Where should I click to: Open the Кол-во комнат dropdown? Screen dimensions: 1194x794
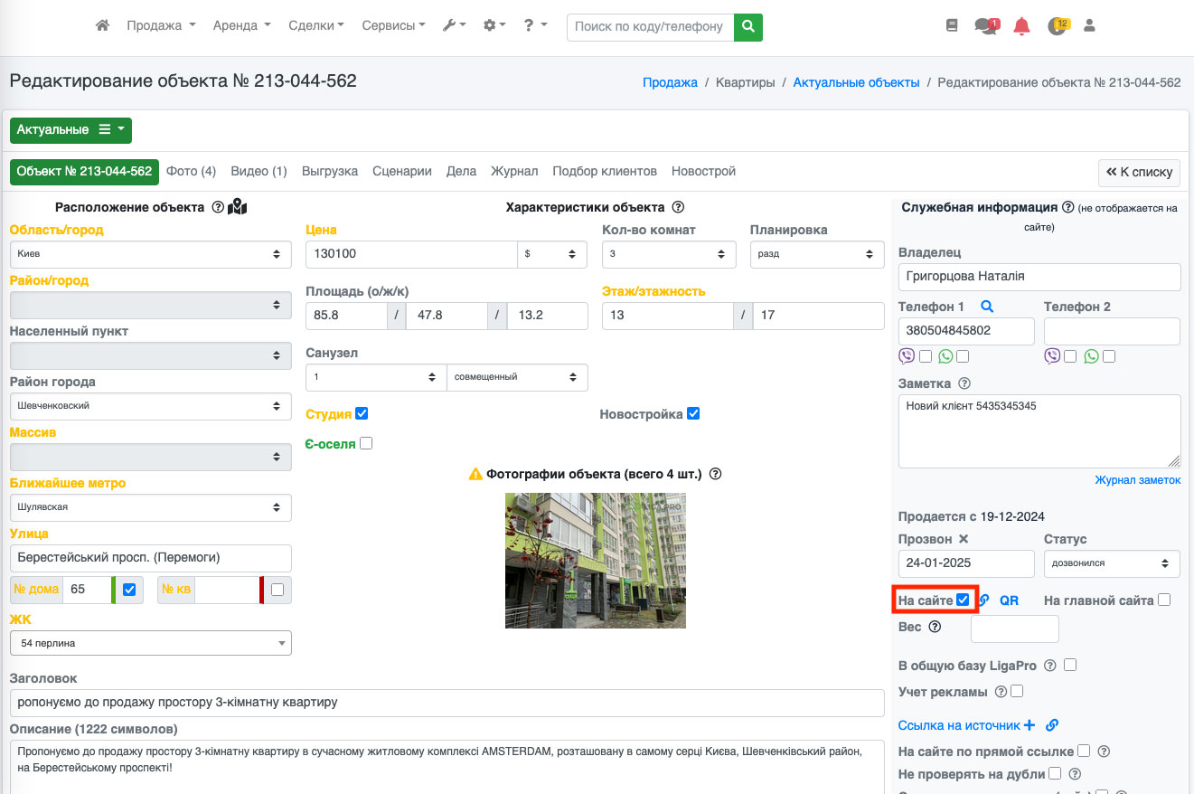click(668, 254)
